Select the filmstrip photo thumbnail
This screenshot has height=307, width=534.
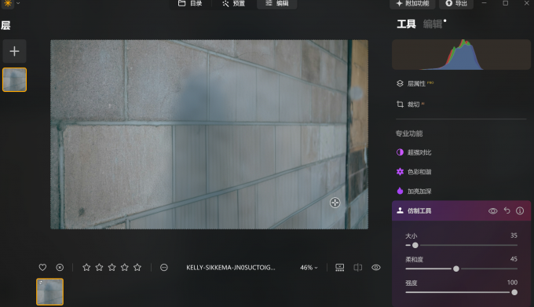49,291
